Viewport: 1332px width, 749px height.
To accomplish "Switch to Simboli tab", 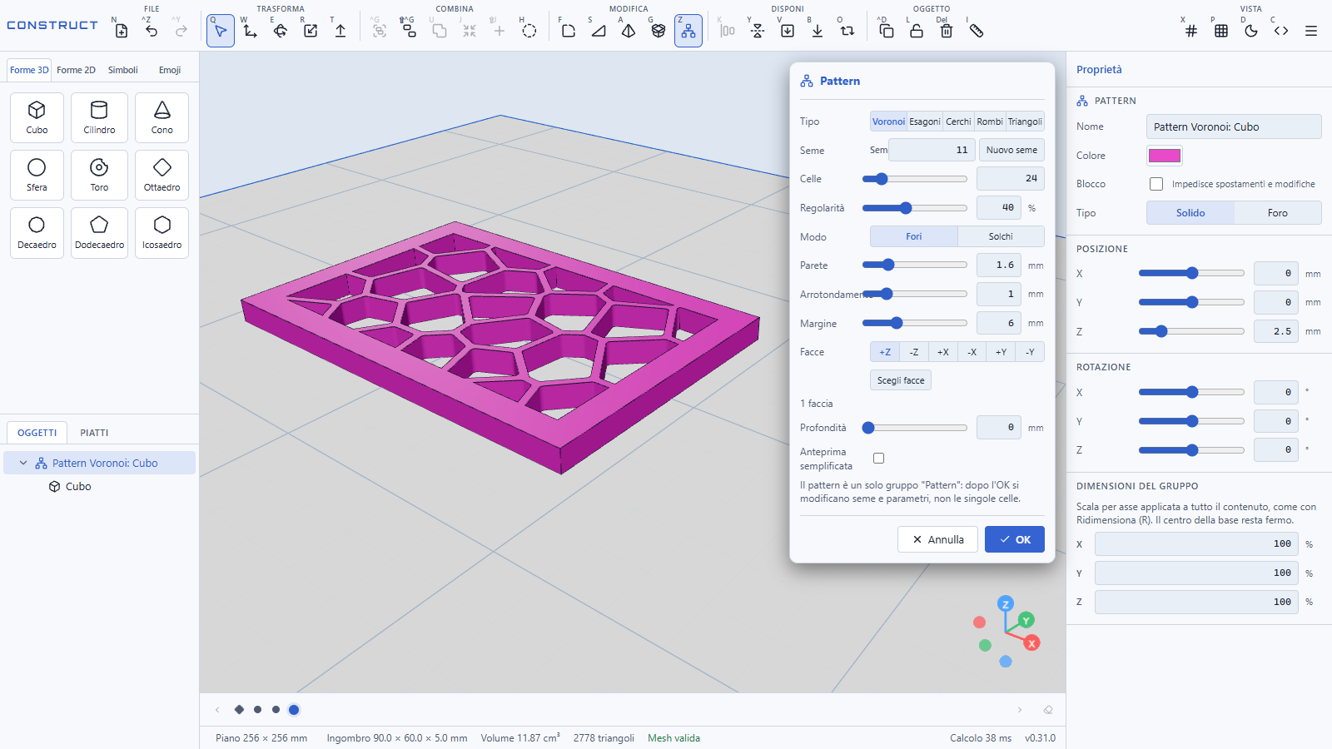I will click(x=123, y=70).
